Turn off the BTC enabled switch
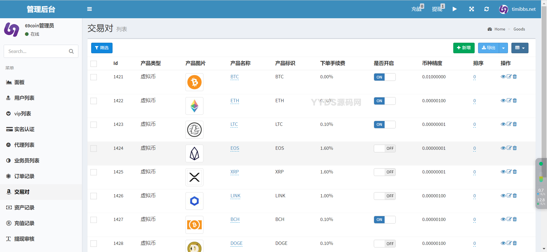The height and width of the screenshot is (252, 547). click(x=385, y=77)
